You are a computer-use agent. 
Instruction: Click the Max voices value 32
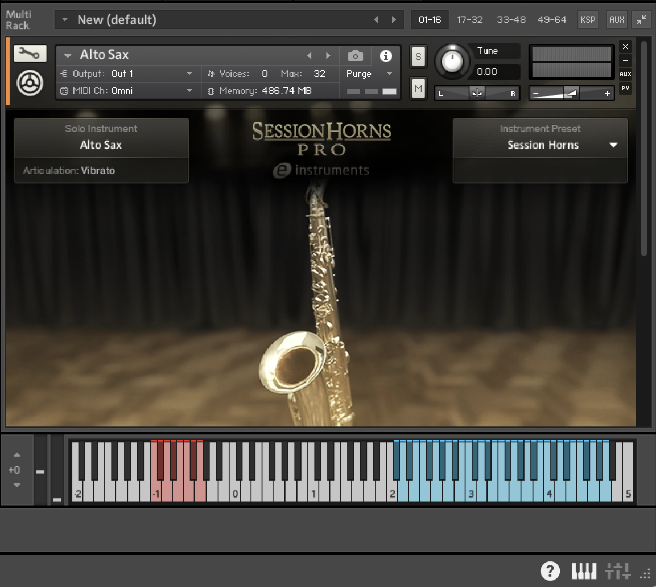[x=320, y=73]
